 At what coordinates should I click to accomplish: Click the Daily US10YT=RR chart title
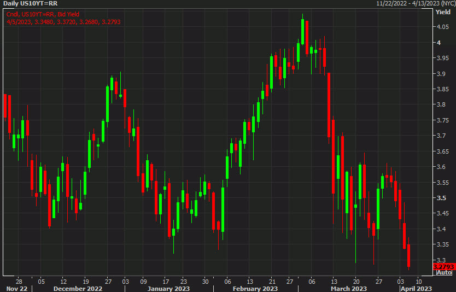pos(31,4)
